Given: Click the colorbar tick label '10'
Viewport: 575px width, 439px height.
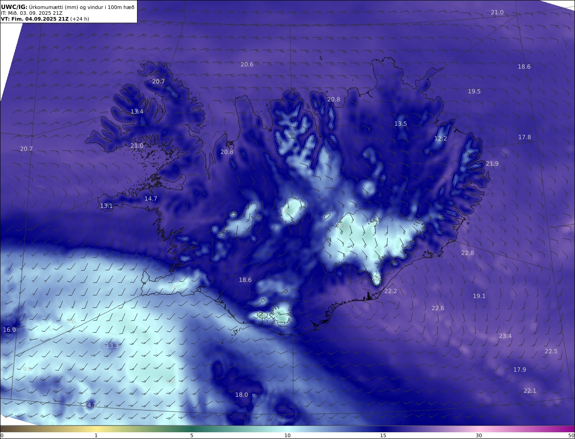Looking at the screenshot, I should (287, 435).
